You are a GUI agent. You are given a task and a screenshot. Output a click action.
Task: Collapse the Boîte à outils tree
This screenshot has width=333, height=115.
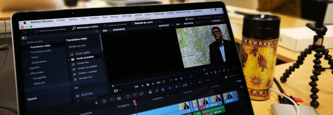(x=23, y=43)
